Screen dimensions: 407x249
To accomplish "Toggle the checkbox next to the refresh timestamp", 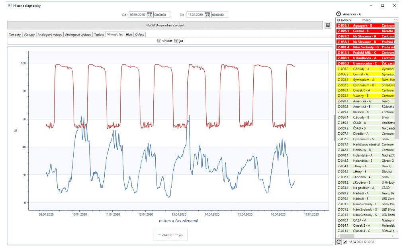I will pyautogui.click(x=345, y=241).
